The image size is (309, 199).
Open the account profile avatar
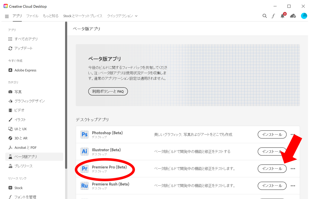click(304, 16)
